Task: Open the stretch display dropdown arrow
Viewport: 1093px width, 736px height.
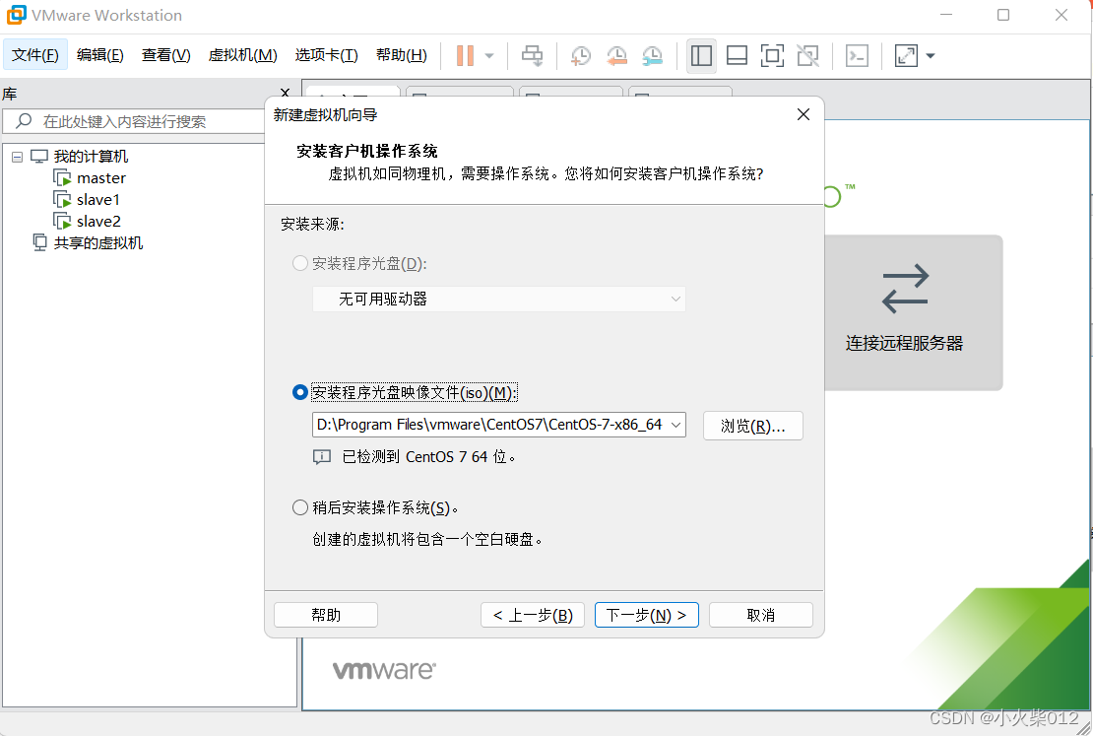Action: pos(930,56)
